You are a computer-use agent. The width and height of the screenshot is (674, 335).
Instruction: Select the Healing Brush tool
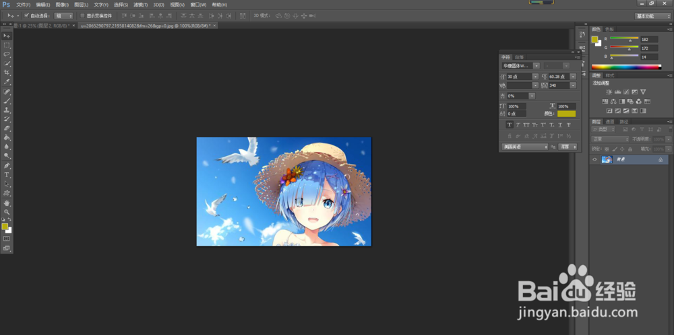coord(7,91)
